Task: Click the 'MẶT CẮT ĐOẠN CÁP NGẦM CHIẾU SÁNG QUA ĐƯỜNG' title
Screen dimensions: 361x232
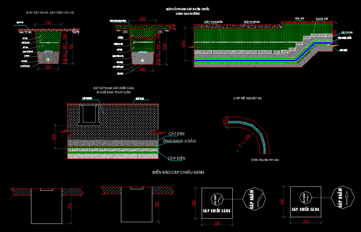Action: coord(188,11)
